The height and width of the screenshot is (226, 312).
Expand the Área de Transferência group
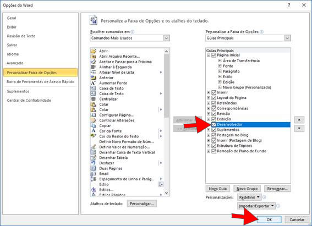220,60
